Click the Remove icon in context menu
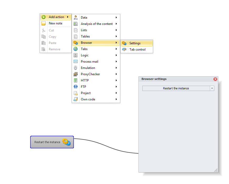The width and height of the screenshot is (229, 184). 44,49
